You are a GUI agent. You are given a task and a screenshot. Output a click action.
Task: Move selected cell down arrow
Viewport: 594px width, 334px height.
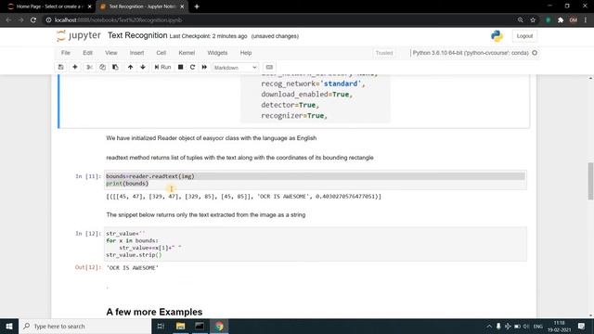pos(143,67)
